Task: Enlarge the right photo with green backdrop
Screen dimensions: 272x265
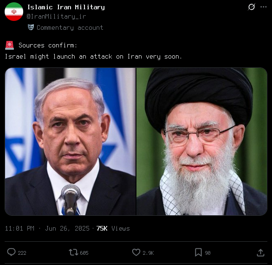Action: [202, 141]
